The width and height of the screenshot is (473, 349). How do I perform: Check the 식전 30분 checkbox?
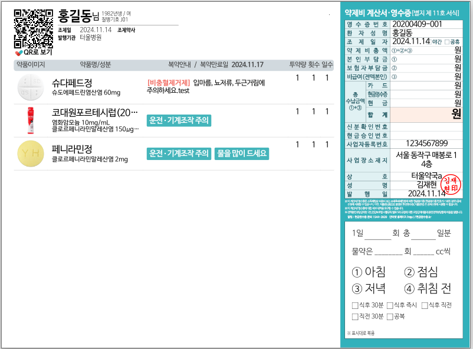(x=355, y=317)
